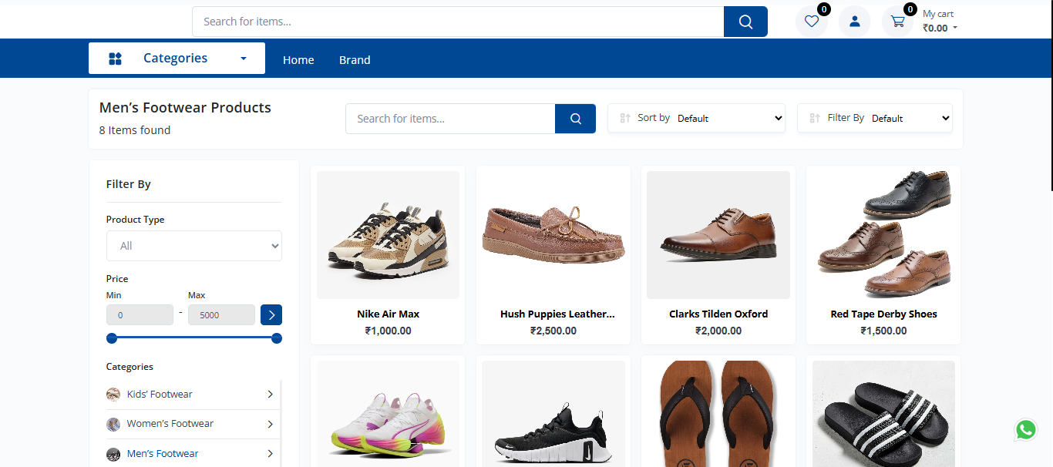Screen dimensions: 1053x467
Task: Expand the My cart total arrow
Action: (955, 29)
